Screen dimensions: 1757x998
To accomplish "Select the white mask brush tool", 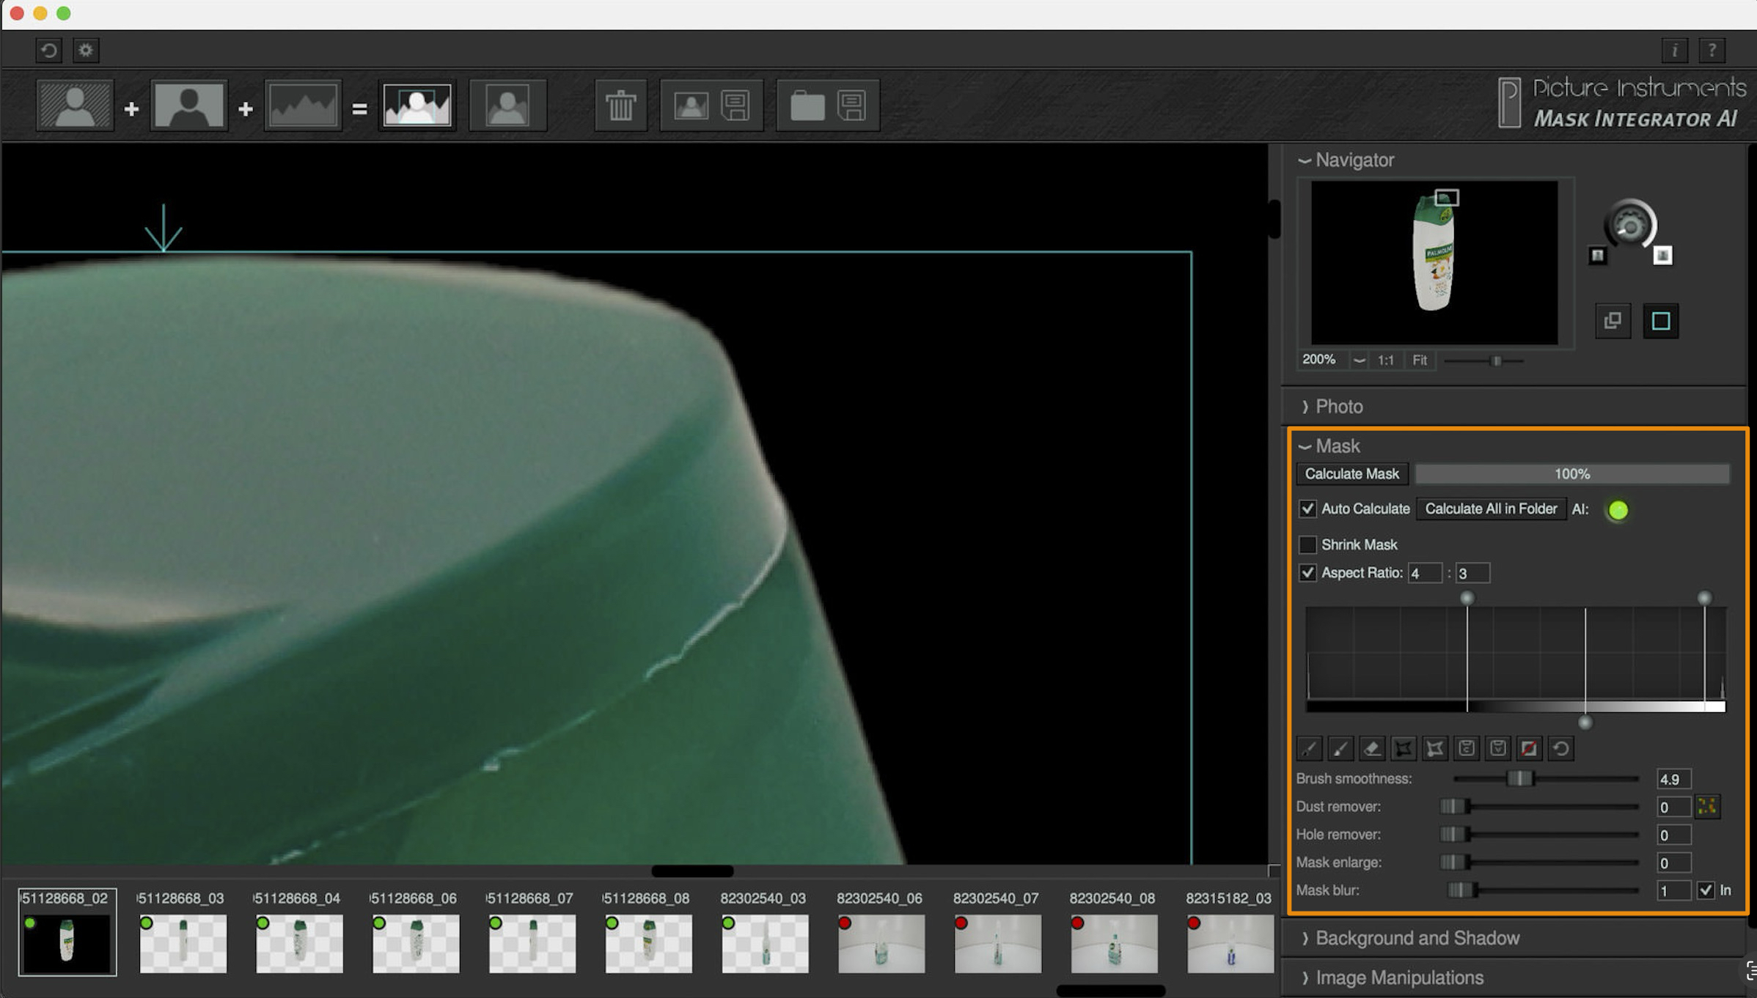I will 1340,748.
